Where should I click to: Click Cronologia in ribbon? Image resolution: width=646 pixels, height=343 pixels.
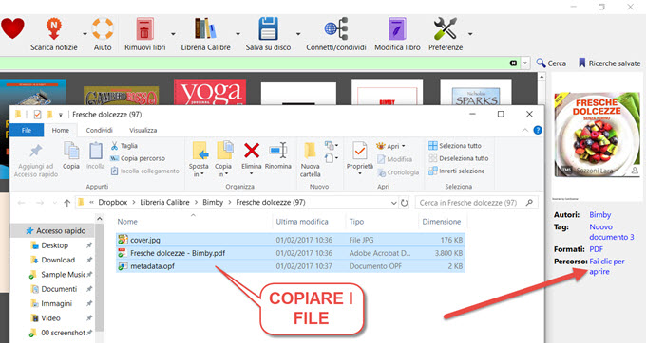tap(397, 172)
